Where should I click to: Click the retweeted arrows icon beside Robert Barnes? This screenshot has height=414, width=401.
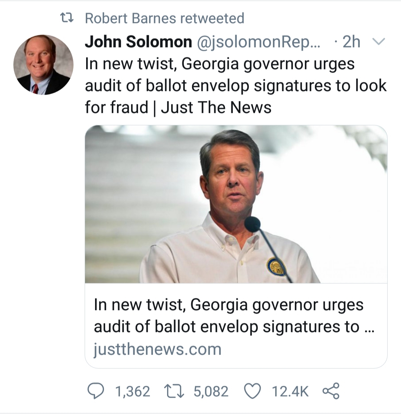point(66,18)
